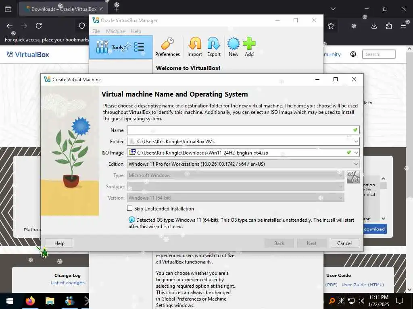Click the webpage Search box
The width and height of the screenshot is (413, 309).
(x=379, y=54)
